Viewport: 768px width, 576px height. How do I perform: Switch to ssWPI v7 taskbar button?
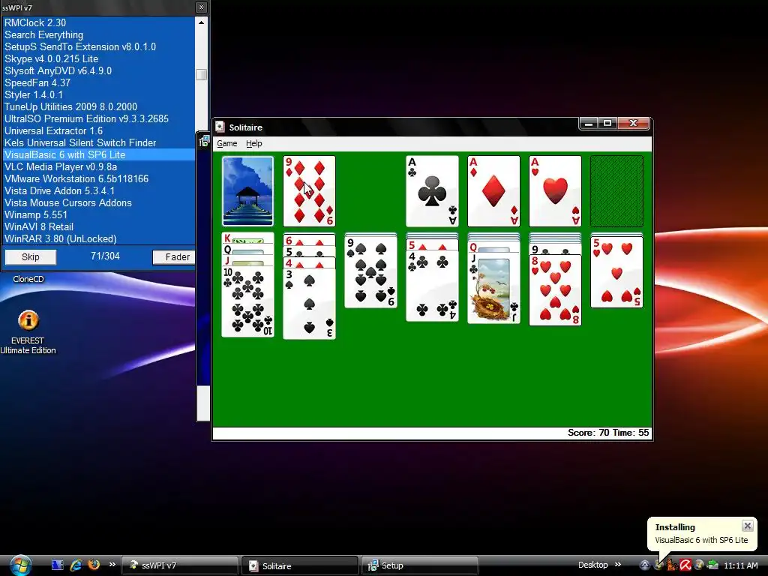click(179, 565)
